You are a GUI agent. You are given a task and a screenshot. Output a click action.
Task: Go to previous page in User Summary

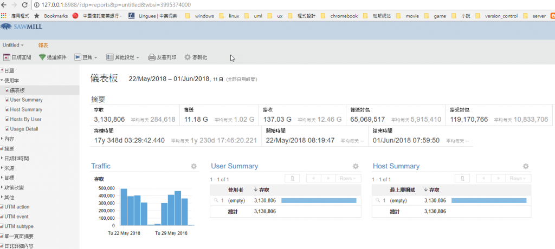click(x=314, y=178)
